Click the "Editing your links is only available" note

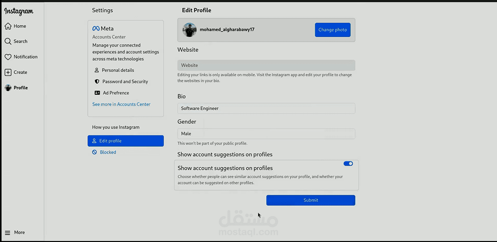(265, 78)
